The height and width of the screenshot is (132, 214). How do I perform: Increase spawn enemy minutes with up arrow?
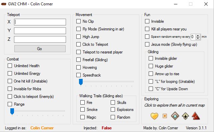point(198,35)
